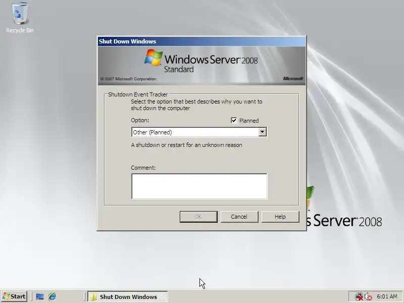This screenshot has width=404, height=303.
Task: Click the 'Shut Down Windows' title bar
Action: [201, 41]
